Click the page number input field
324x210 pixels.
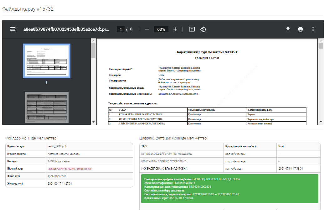121,29
